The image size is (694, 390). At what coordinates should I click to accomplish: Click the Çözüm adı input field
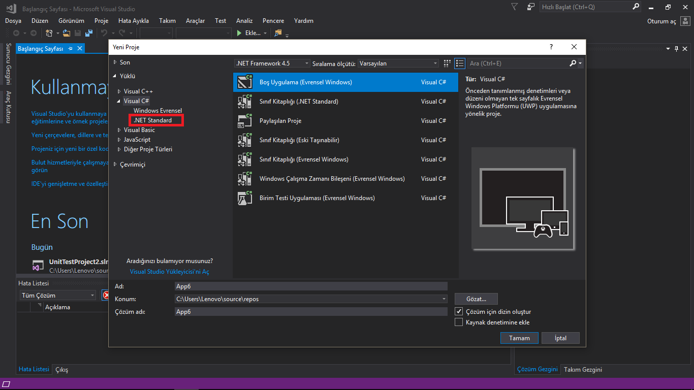(311, 311)
